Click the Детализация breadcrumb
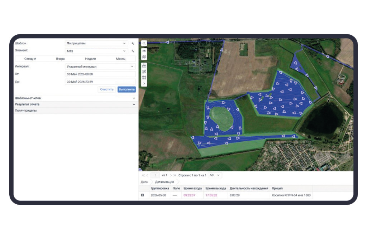 164,182
